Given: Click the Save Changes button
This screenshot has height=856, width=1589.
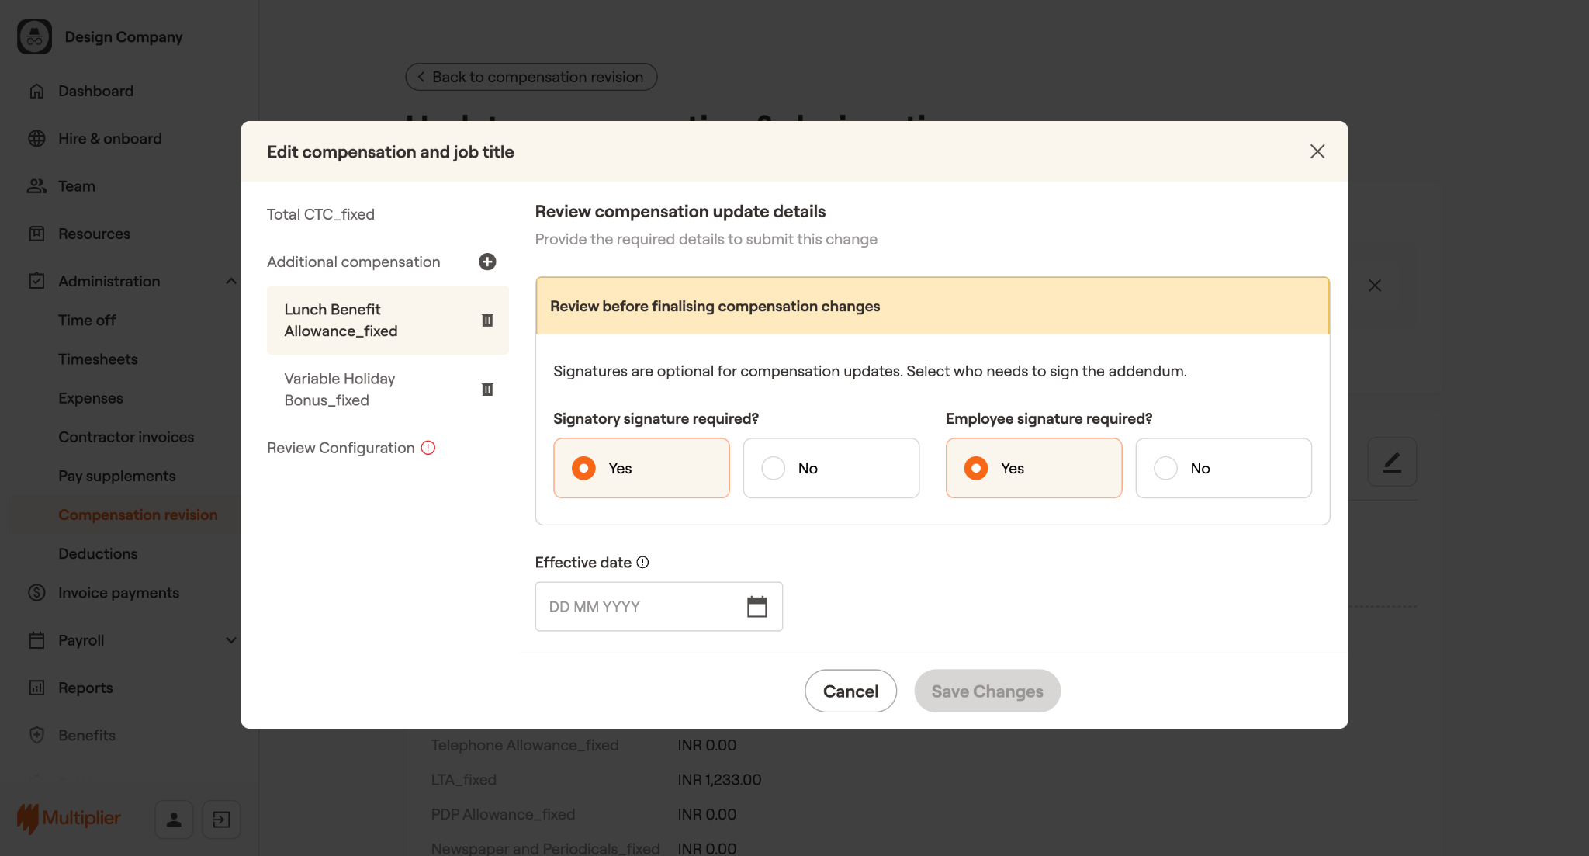Looking at the screenshot, I should 987,691.
